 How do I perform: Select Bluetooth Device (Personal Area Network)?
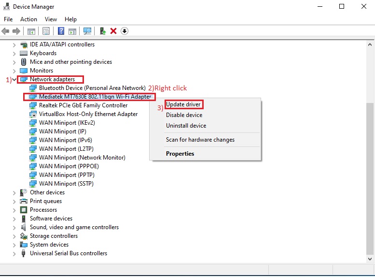pyautogui.click(x=92, y=88)
